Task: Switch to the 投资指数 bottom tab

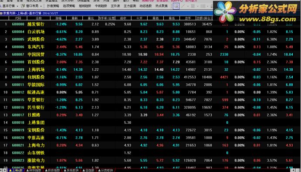Action: coord(53,170)
